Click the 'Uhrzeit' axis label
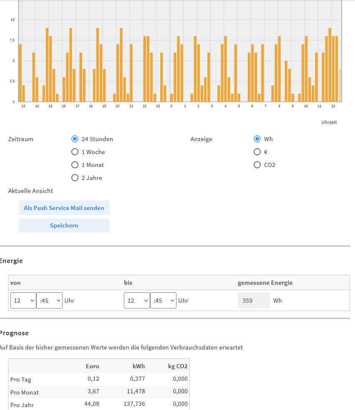Viewport: 355px width, 410px height. click(329, 122)
